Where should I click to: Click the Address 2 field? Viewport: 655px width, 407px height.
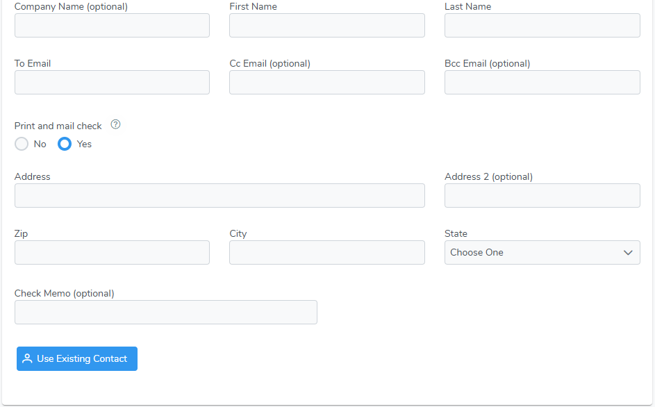(542, 196)
